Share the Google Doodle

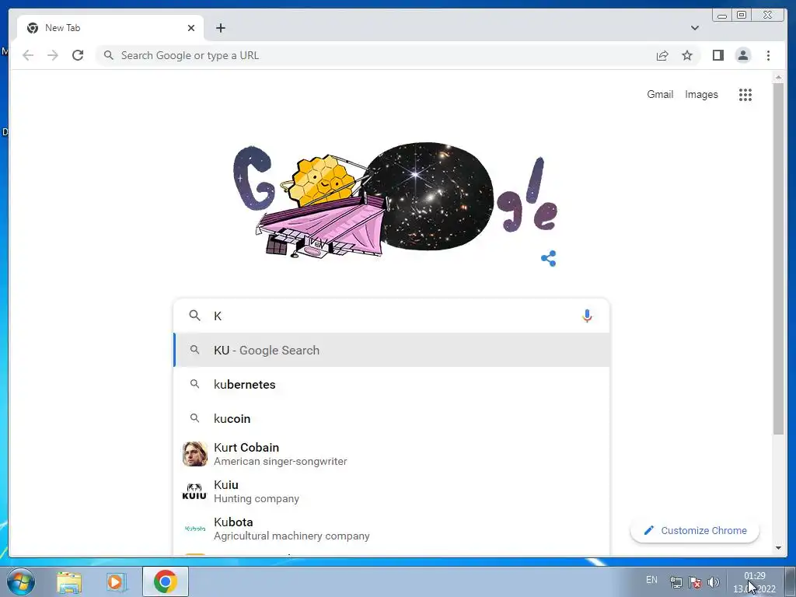(x=549, y=258)
